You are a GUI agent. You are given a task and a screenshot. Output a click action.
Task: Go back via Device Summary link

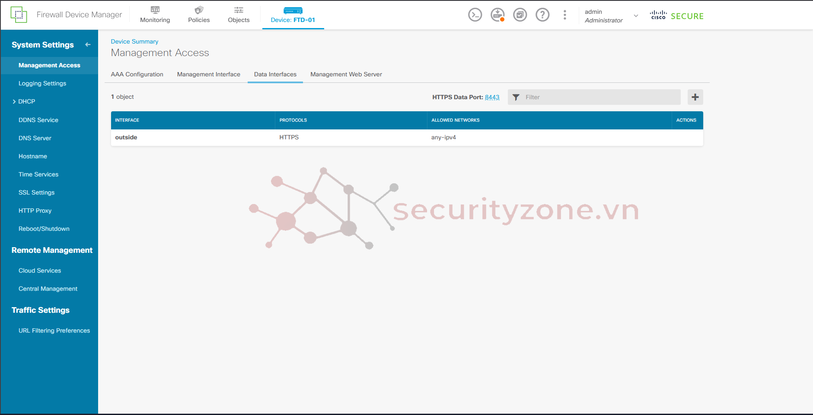(134, 41)
